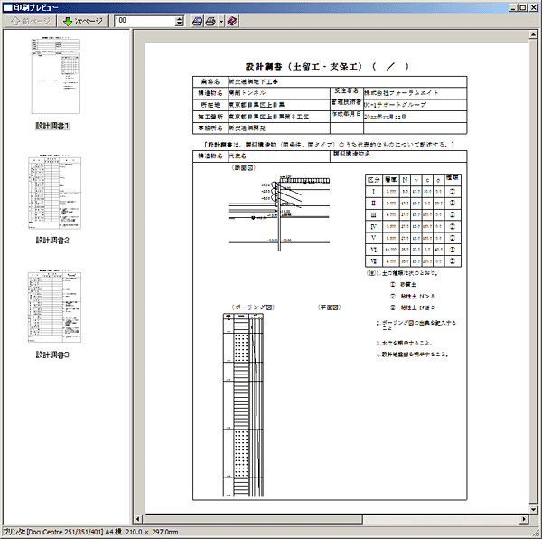Minimize the 印刷プレビュー window
This screenshot has height=539, width=542.
513,7
